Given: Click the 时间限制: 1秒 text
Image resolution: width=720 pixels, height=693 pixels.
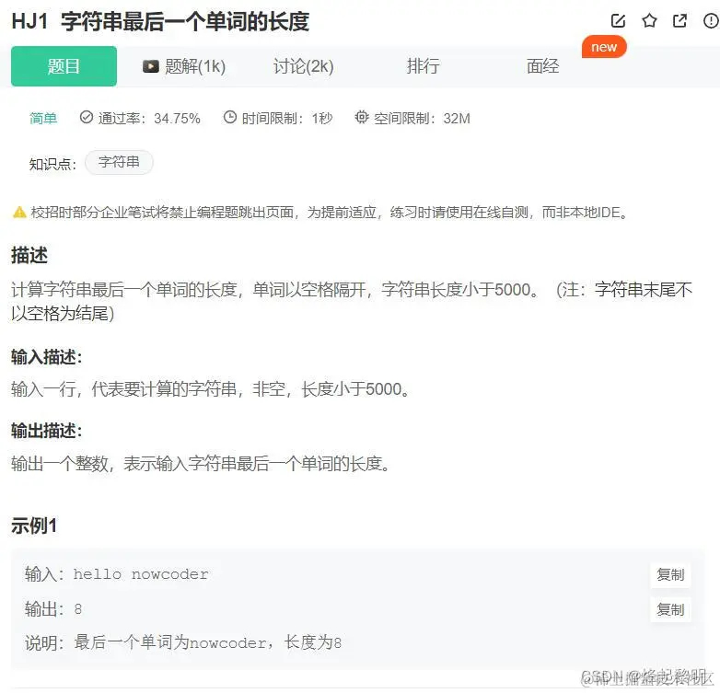Looking at the screenshot, I should pyautogui.click(x=286, y=119).
